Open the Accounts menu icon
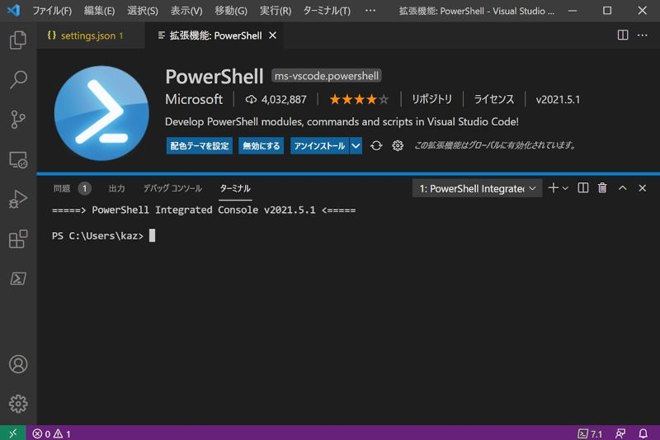Screen dimensions: 660x440 (x=18, y=364)
